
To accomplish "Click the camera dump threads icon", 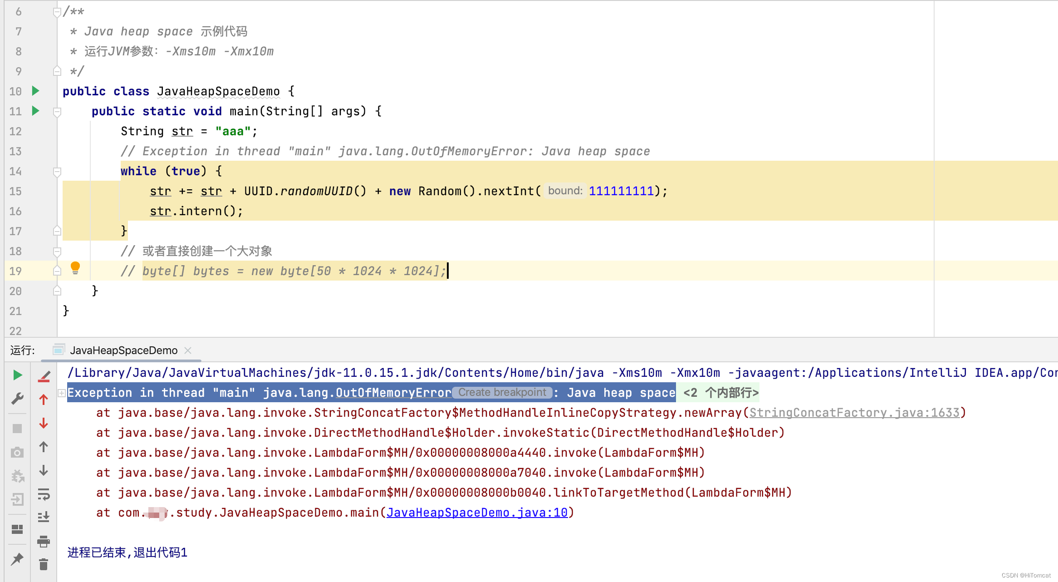I will 17,452.
